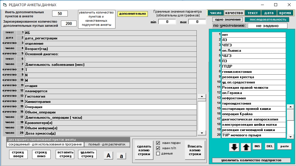This screenshot has width=296, height=166.
Task: Click scroll up arrow of subitems list
Action: (x=290, y=107)
